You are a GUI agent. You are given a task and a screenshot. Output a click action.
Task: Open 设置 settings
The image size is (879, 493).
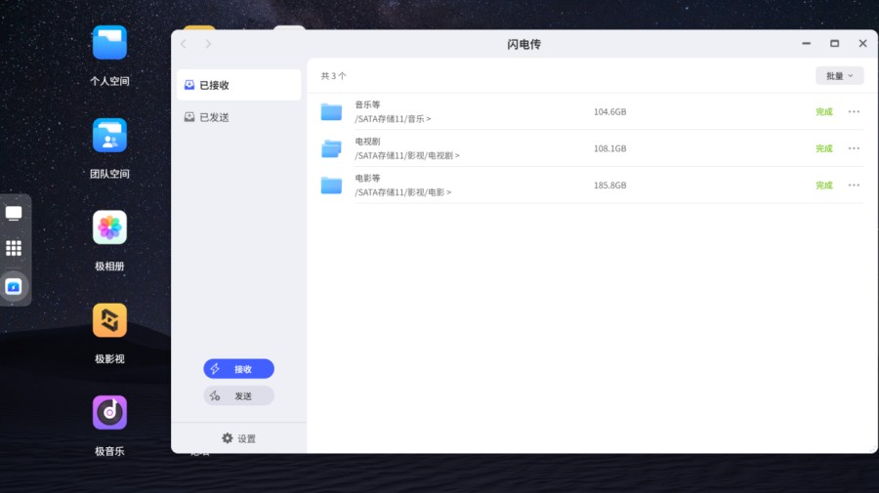pos(239,438)
